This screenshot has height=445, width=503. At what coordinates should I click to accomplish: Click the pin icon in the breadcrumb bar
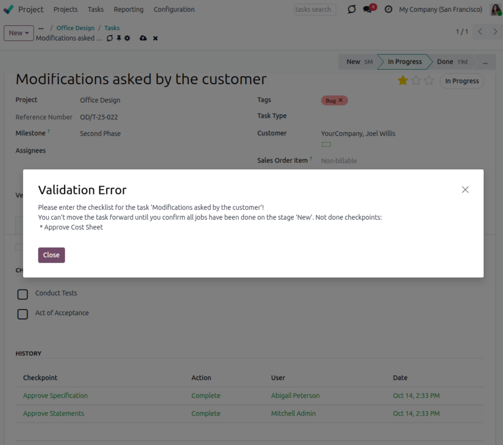point(119,38)
